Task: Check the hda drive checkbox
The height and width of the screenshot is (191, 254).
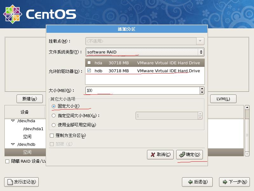Action: [89, 62]
